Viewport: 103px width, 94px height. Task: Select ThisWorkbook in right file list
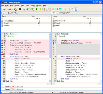pos(60,21)
